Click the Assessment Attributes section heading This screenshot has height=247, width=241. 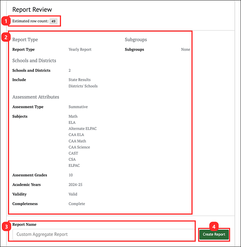[36, 97]
